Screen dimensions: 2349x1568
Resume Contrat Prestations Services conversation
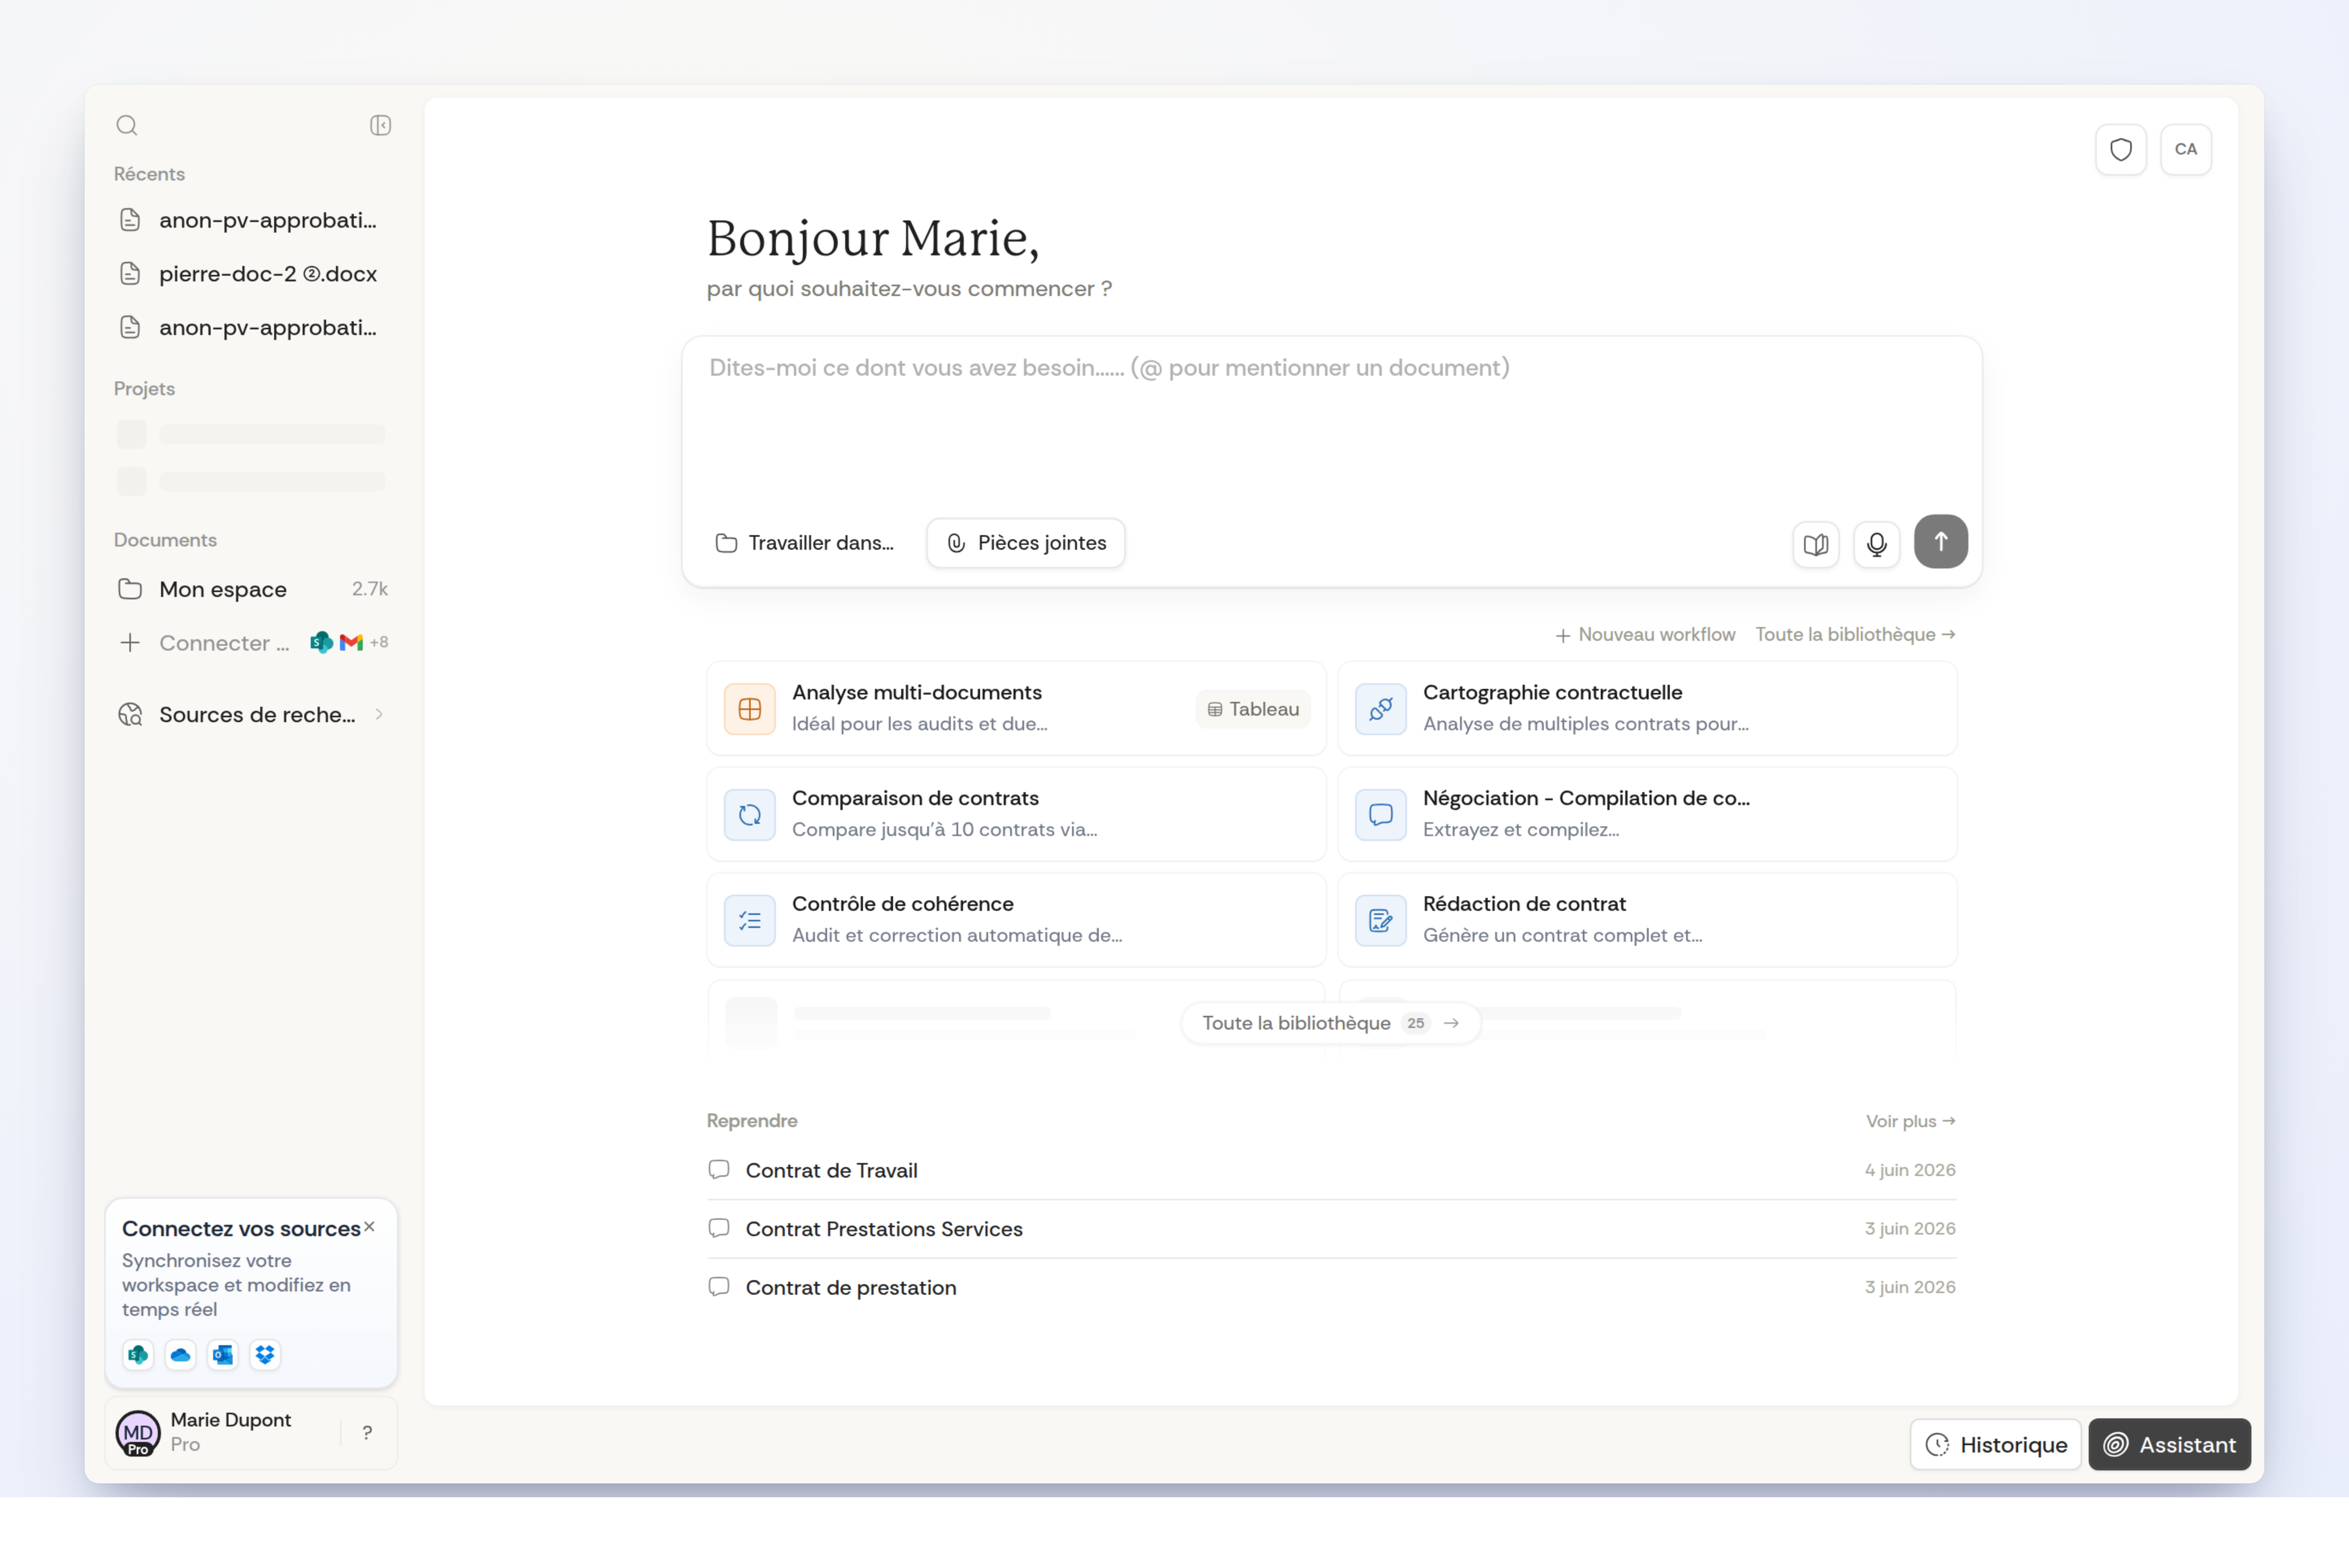pyautogui.click(x=1331, y=1229)
